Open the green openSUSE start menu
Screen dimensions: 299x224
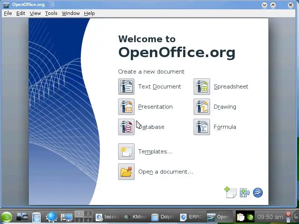(x=6, y=217)
